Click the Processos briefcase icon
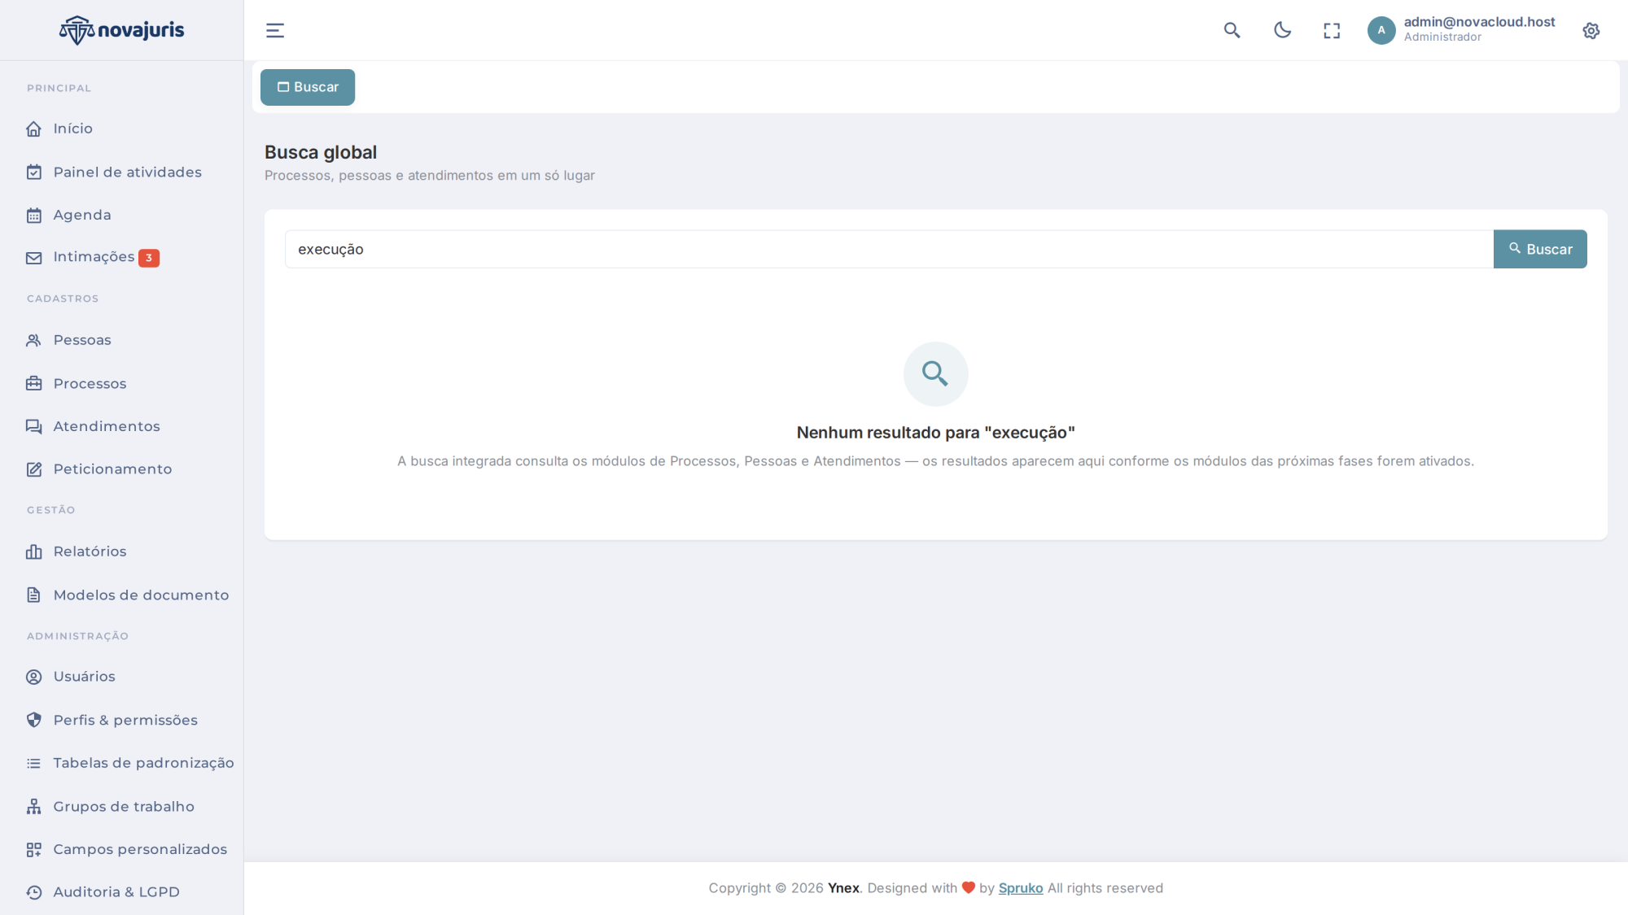The width and height of the screenshot is (1628, 915). coord(33,384)
